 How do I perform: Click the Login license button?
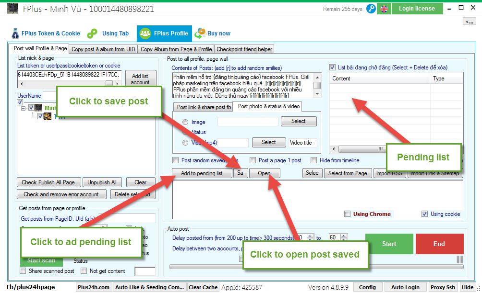coord(417,9)
